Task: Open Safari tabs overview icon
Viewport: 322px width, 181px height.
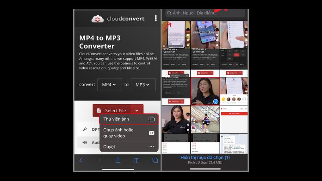Action: pos(155,160)
